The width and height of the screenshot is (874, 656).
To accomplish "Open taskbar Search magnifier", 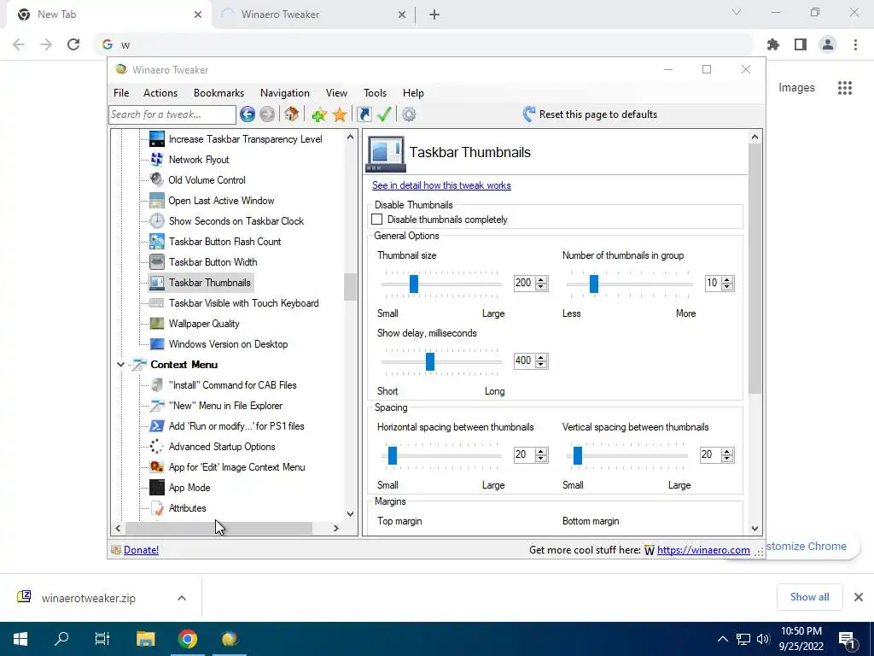I will [61, 639].
